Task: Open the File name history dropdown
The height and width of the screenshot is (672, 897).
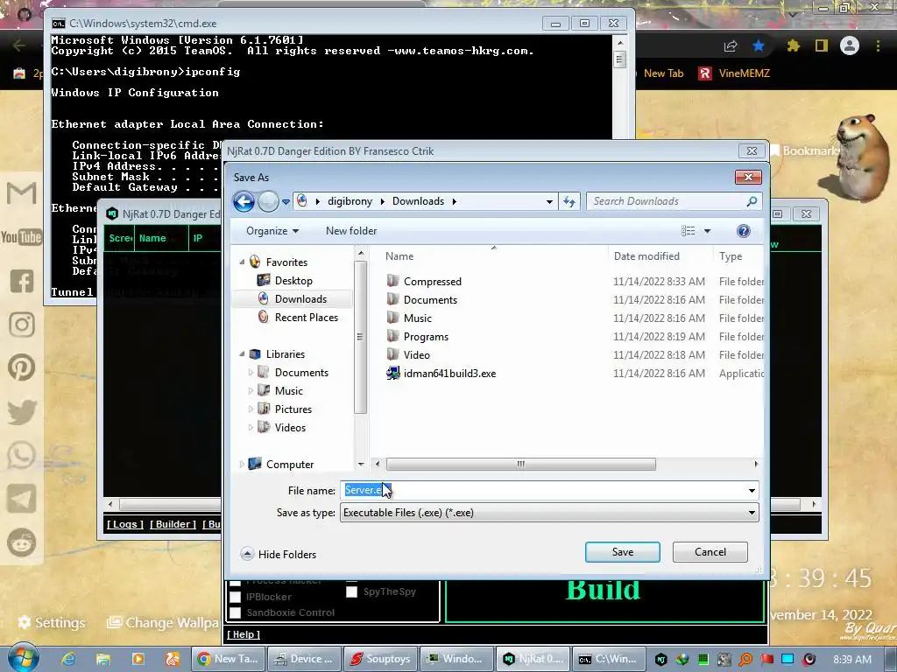Action: point(752,490)
